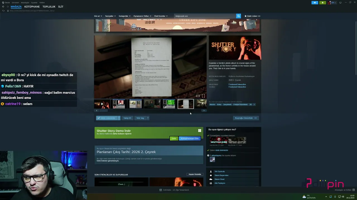Click the Kütüphaneye Ekle button

[190, 138]
